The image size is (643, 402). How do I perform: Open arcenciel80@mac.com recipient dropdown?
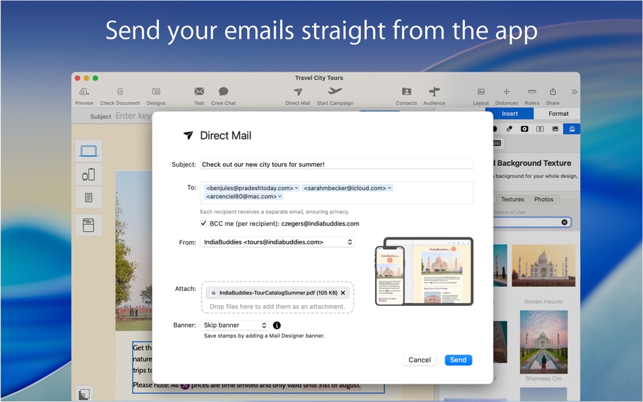280,196
